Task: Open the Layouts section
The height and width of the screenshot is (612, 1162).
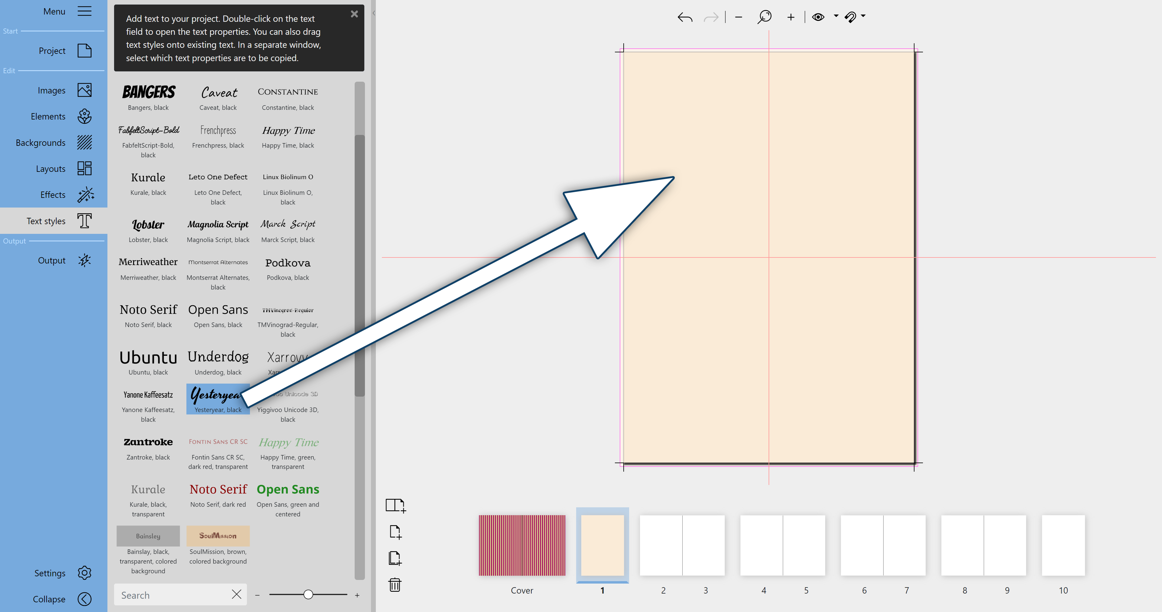Action: click(x=85, y=169)
